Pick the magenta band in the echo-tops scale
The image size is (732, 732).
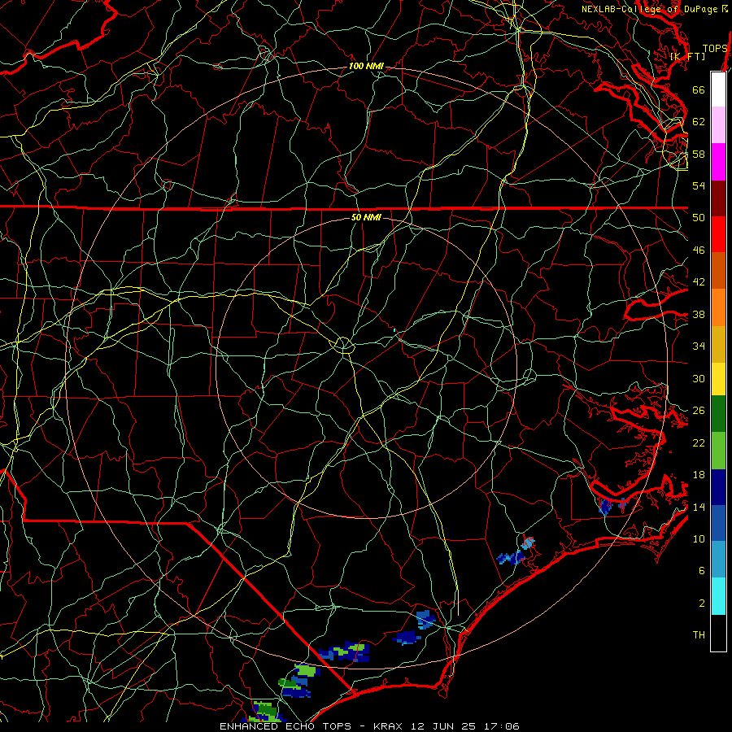point(718,162)
